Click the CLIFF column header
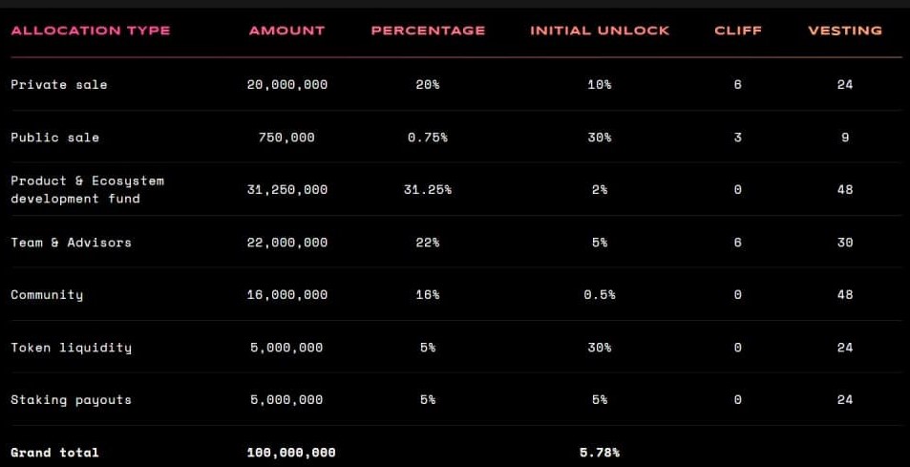Viewport: 910px width, 467px height. (738, 31)
